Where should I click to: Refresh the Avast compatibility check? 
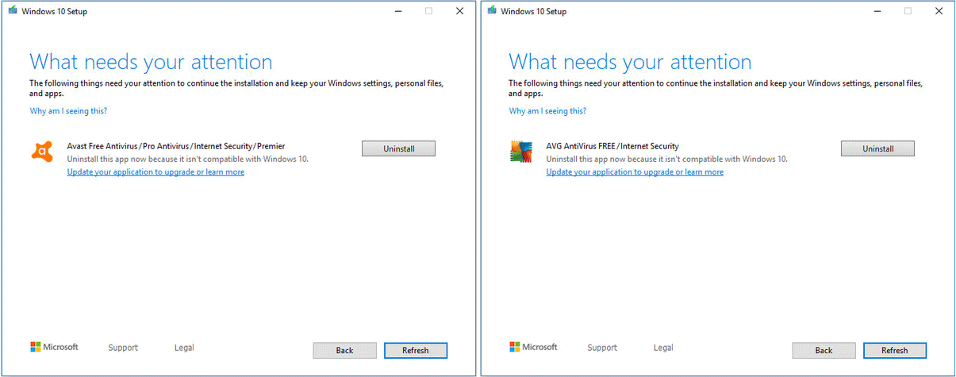coord(416,350)
